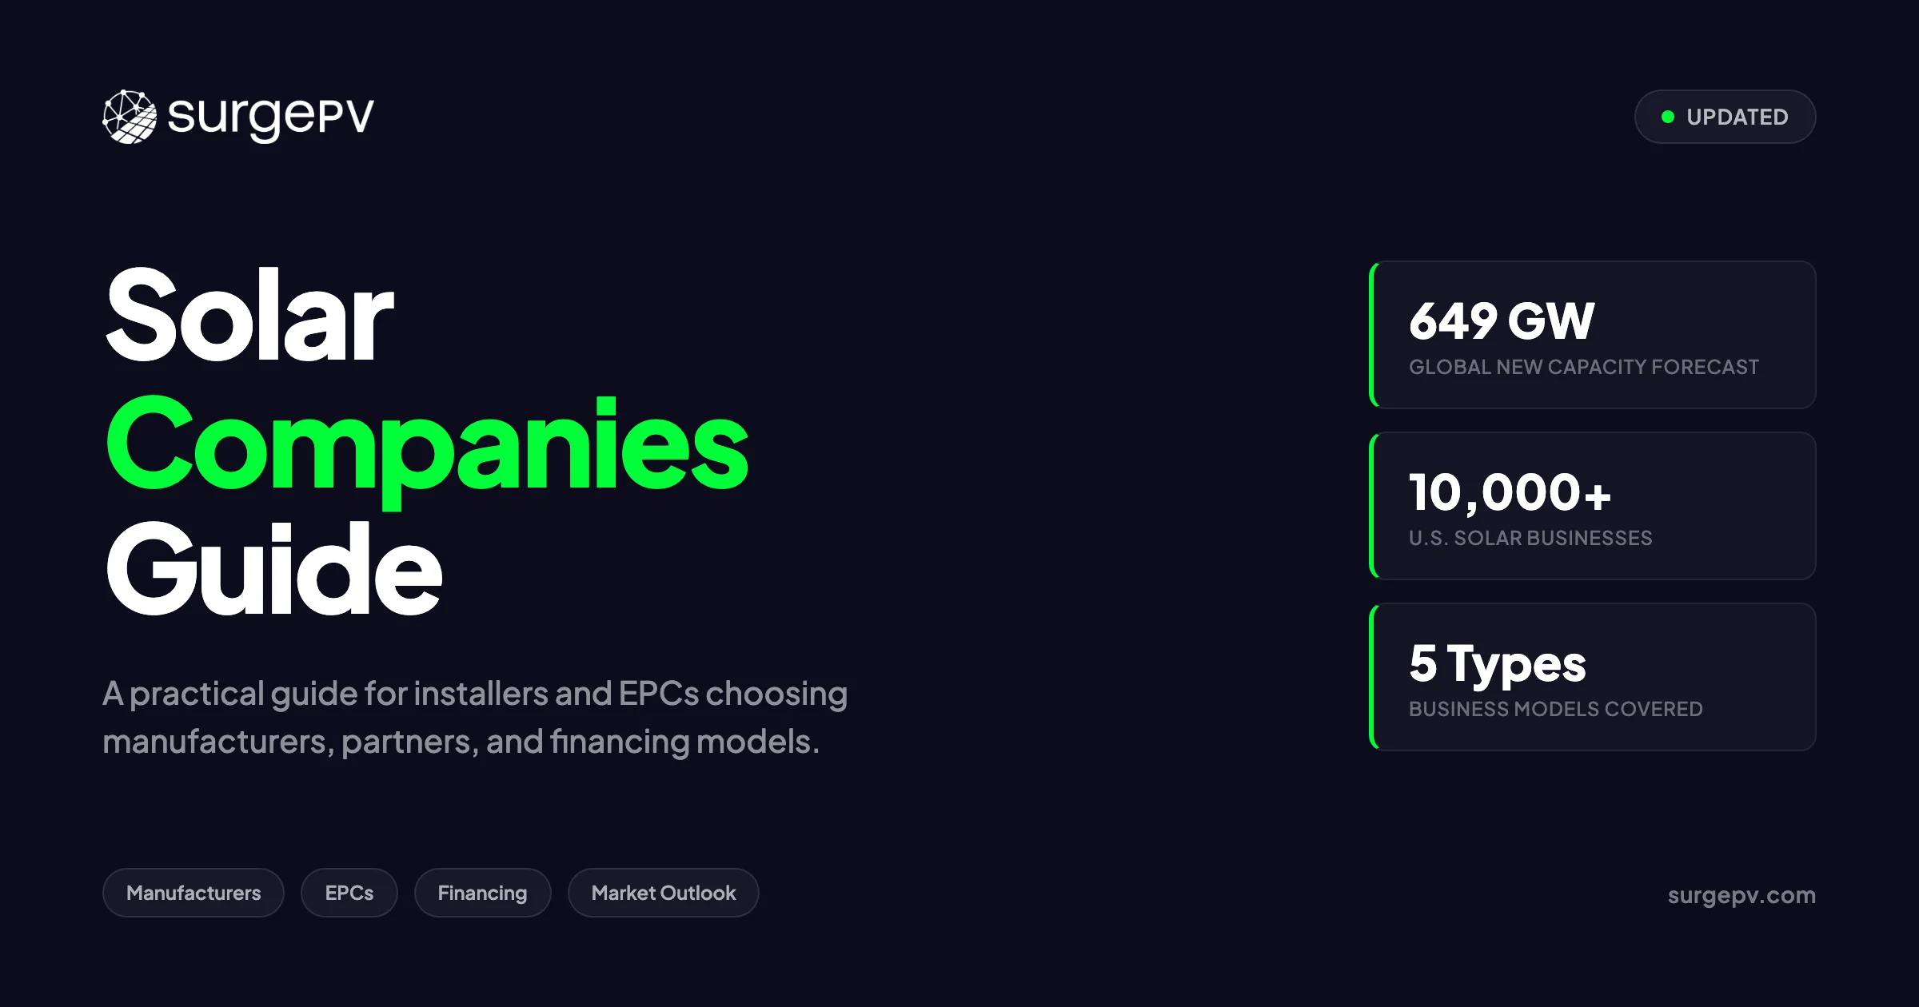Click the GLOBAL NEW CAPACITY FORECAST label
The image size is (1919, 1007).
pyautogui.click(x=1583, y=367)
